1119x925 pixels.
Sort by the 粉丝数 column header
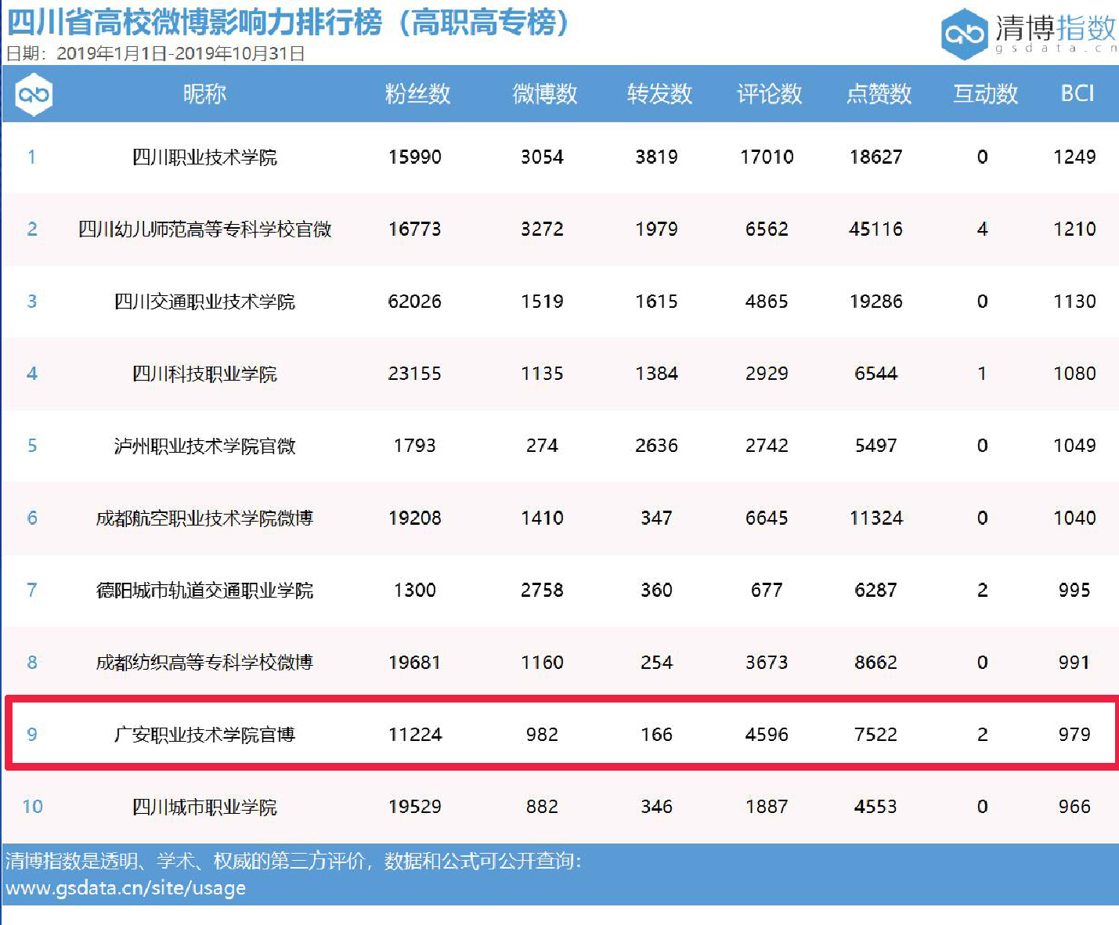(x=417, y=94)
